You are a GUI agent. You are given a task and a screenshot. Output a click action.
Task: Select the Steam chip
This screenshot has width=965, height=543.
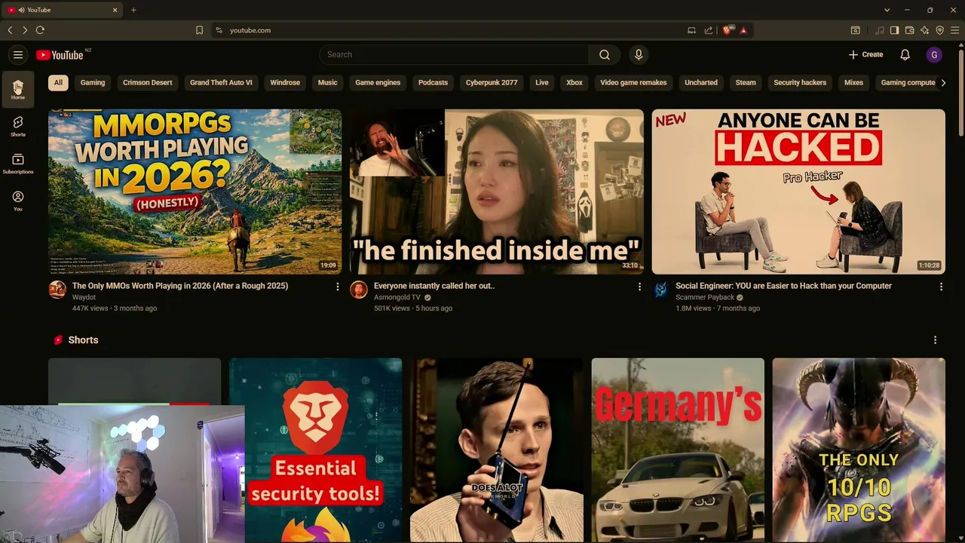pos(746,82)
